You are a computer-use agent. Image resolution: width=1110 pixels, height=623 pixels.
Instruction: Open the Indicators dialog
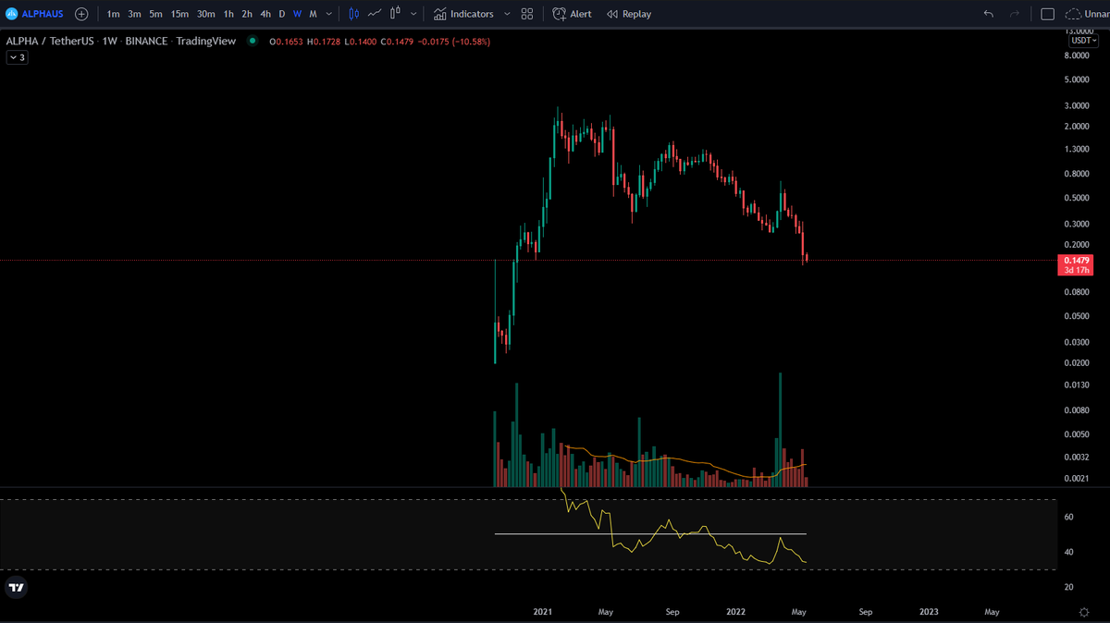coord(463,14)
